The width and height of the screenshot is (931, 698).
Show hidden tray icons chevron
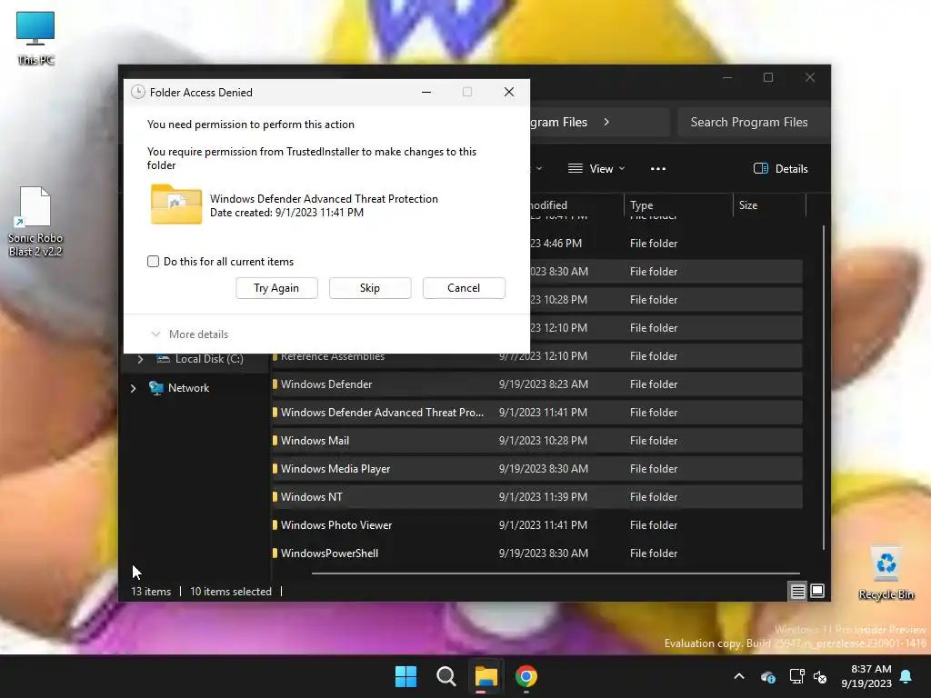click(739, 676)
